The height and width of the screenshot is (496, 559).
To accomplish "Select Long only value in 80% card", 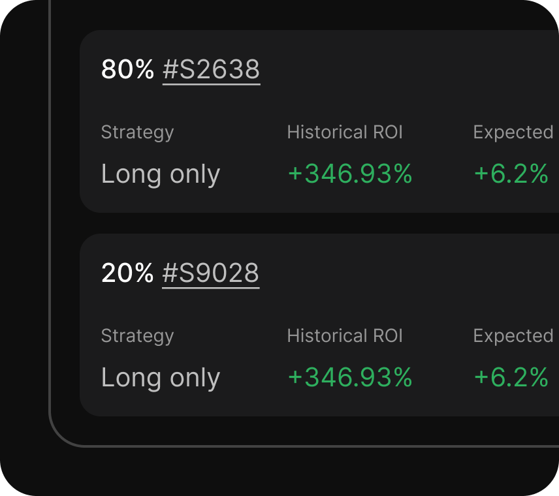I will tap(161, 174).
